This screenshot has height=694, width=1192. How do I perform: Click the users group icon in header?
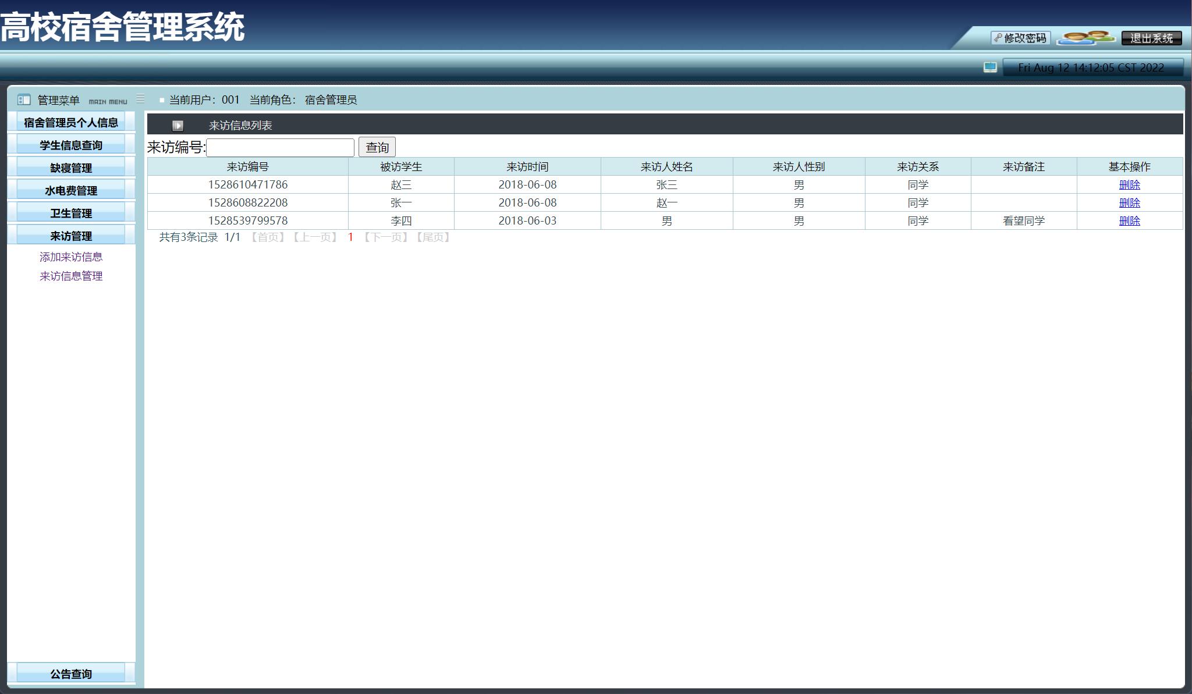(1085, 38)
